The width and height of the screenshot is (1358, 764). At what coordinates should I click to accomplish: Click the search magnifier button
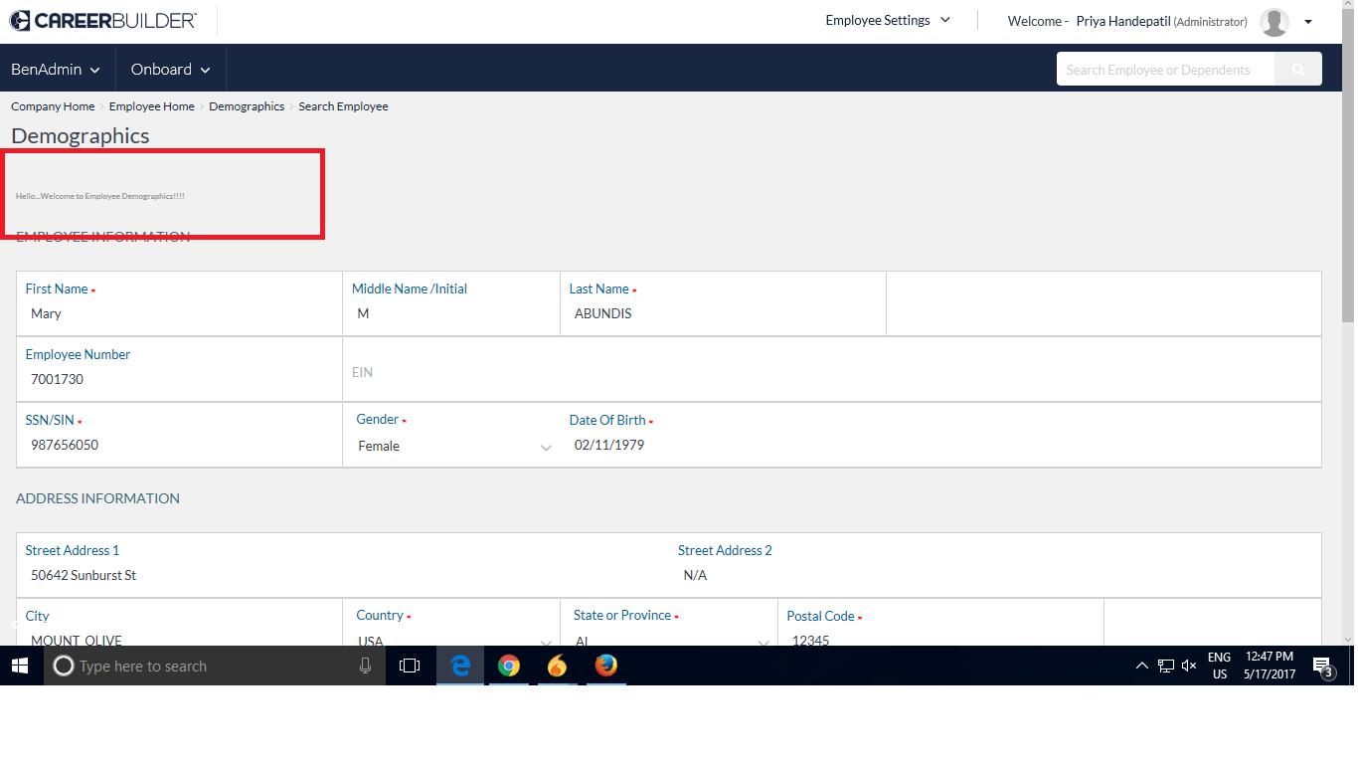pyautogui.click(x=1297, y=70)
